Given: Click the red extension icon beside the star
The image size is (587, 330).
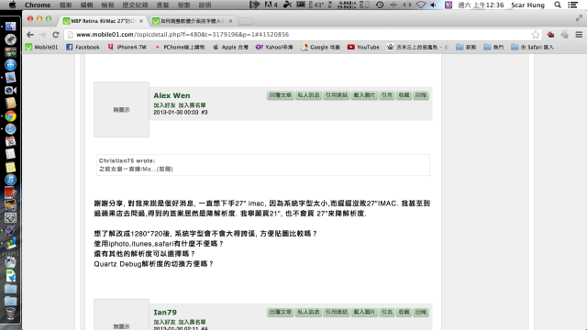Looking at the screenshot, I should tap(550, 35).
